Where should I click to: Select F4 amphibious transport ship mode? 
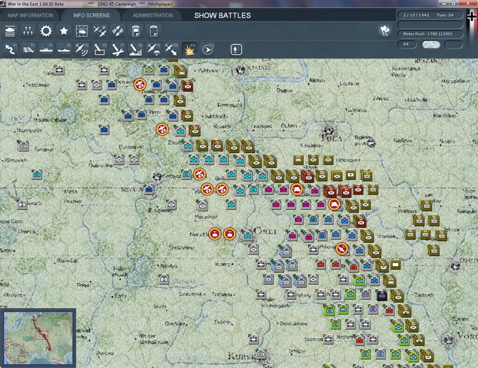(64, 49)
